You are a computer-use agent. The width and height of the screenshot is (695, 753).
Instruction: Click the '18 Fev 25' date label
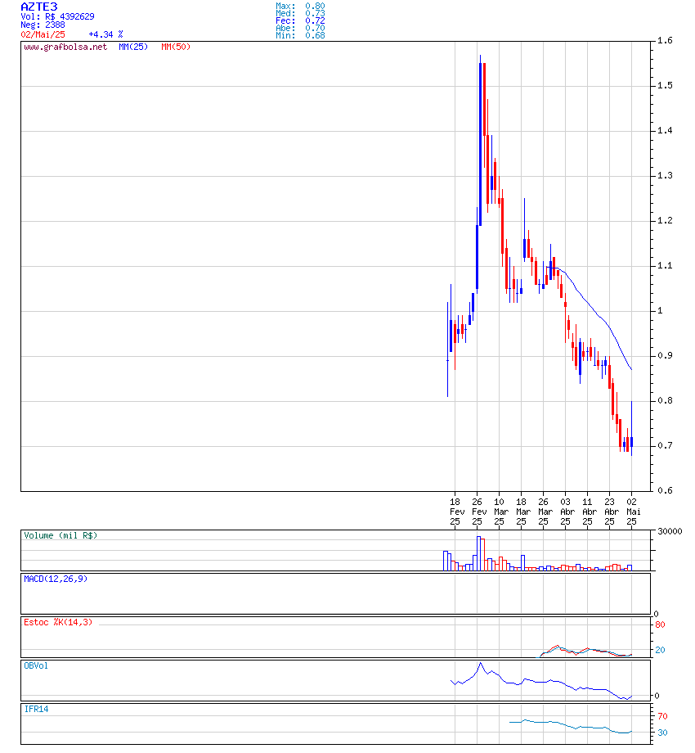456,512
